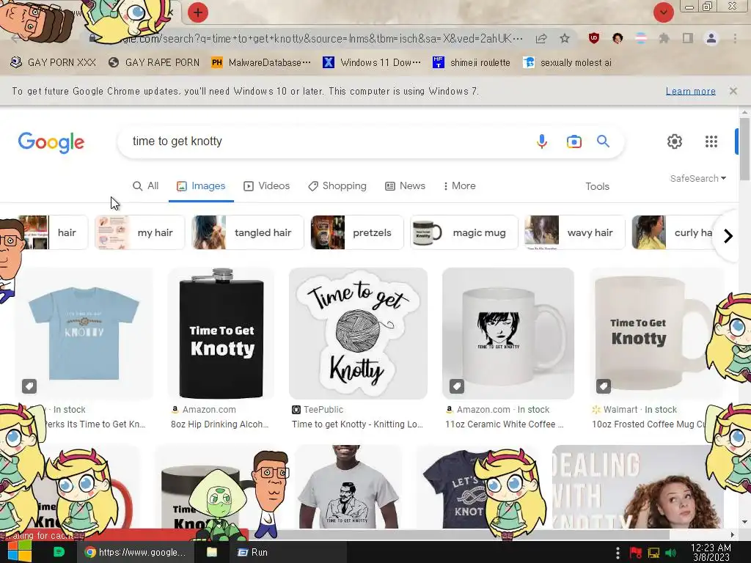Click the red tab search arrow button

pos(663,12)
